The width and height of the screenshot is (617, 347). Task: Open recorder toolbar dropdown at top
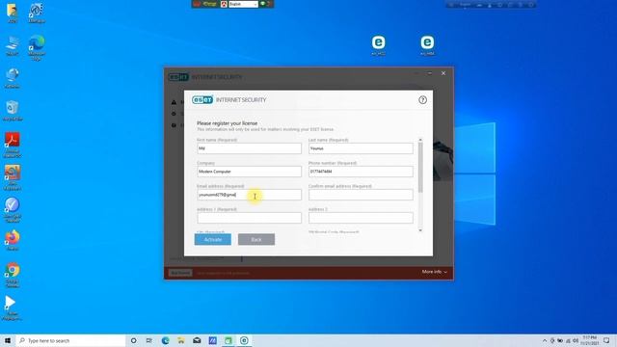point(243,4)
